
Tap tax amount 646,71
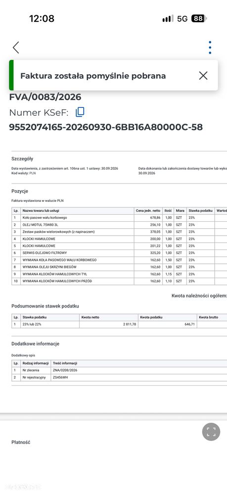190,325
